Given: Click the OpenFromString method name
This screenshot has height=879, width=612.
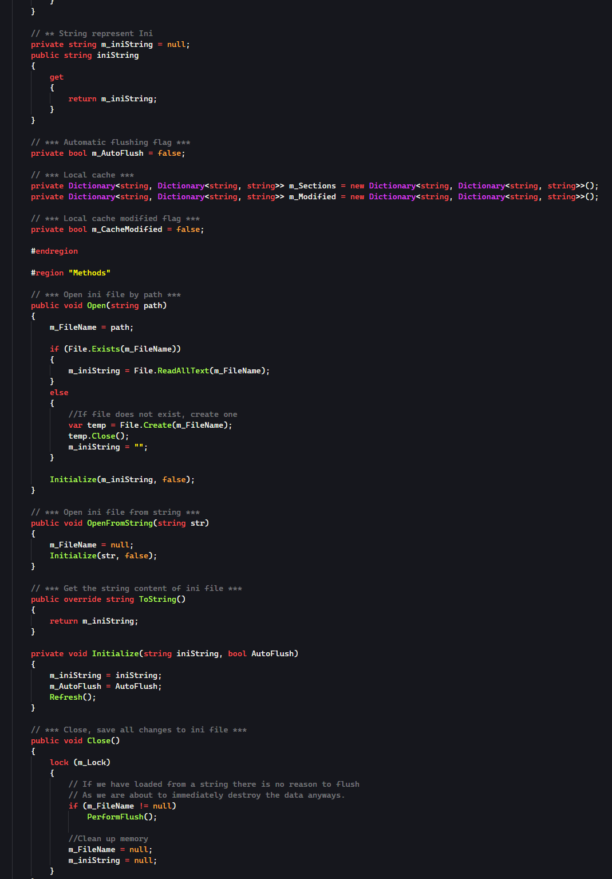Looking at the screenshot, I should pyautogui.click(x=120, y=523).
